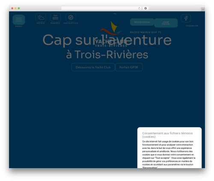Screen dimensions: 214x181
Task: Open the Météo weather icon
Action: 41,18
